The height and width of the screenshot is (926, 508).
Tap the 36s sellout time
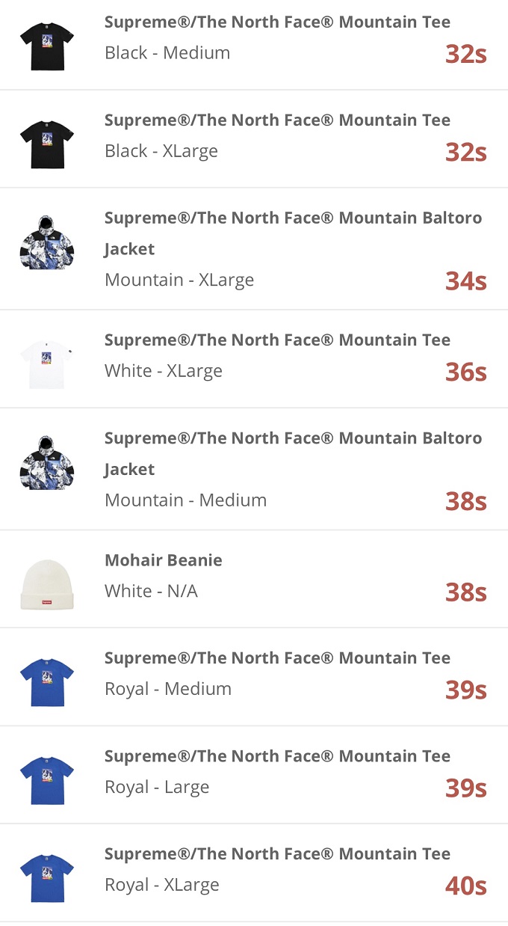tap(465, 372)
